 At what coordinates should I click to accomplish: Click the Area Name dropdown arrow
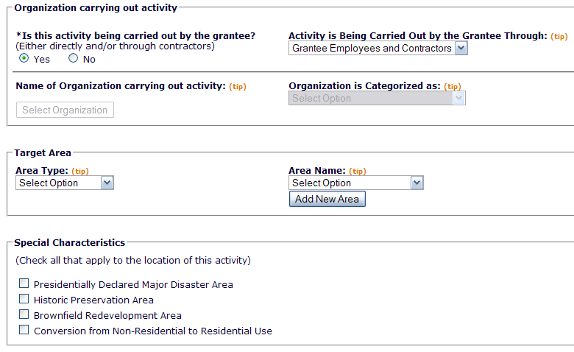click(417, 183)
